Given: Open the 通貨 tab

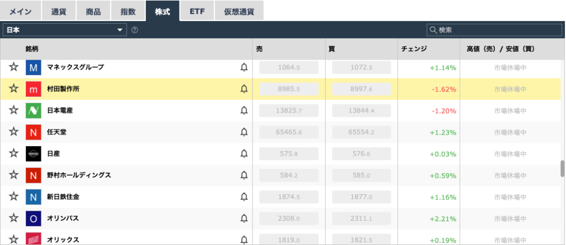Looking at the screenshot, I should (x=59, y=11).
